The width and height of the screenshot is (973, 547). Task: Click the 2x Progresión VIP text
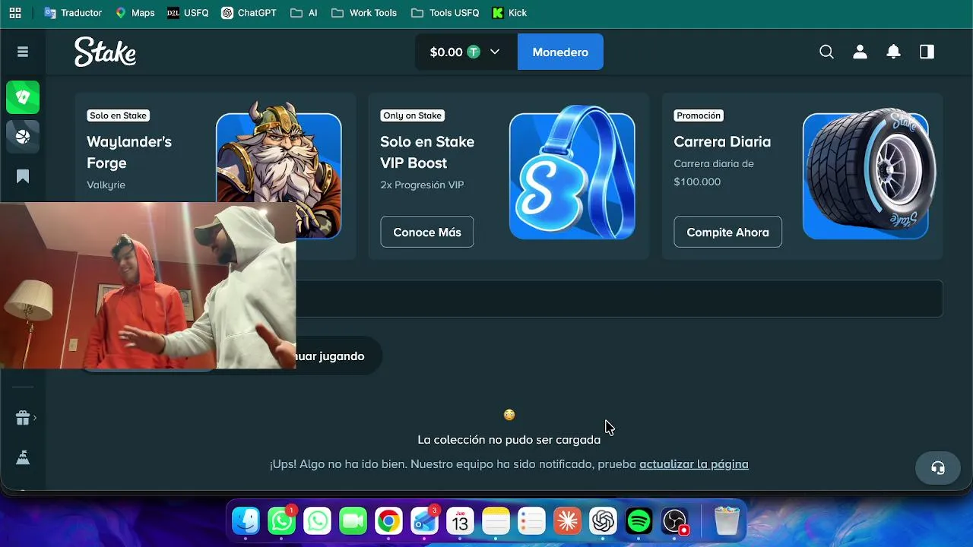[x=422, y=185]
